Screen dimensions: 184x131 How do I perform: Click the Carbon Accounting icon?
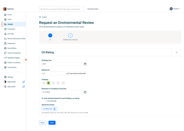tap(5, 63)
